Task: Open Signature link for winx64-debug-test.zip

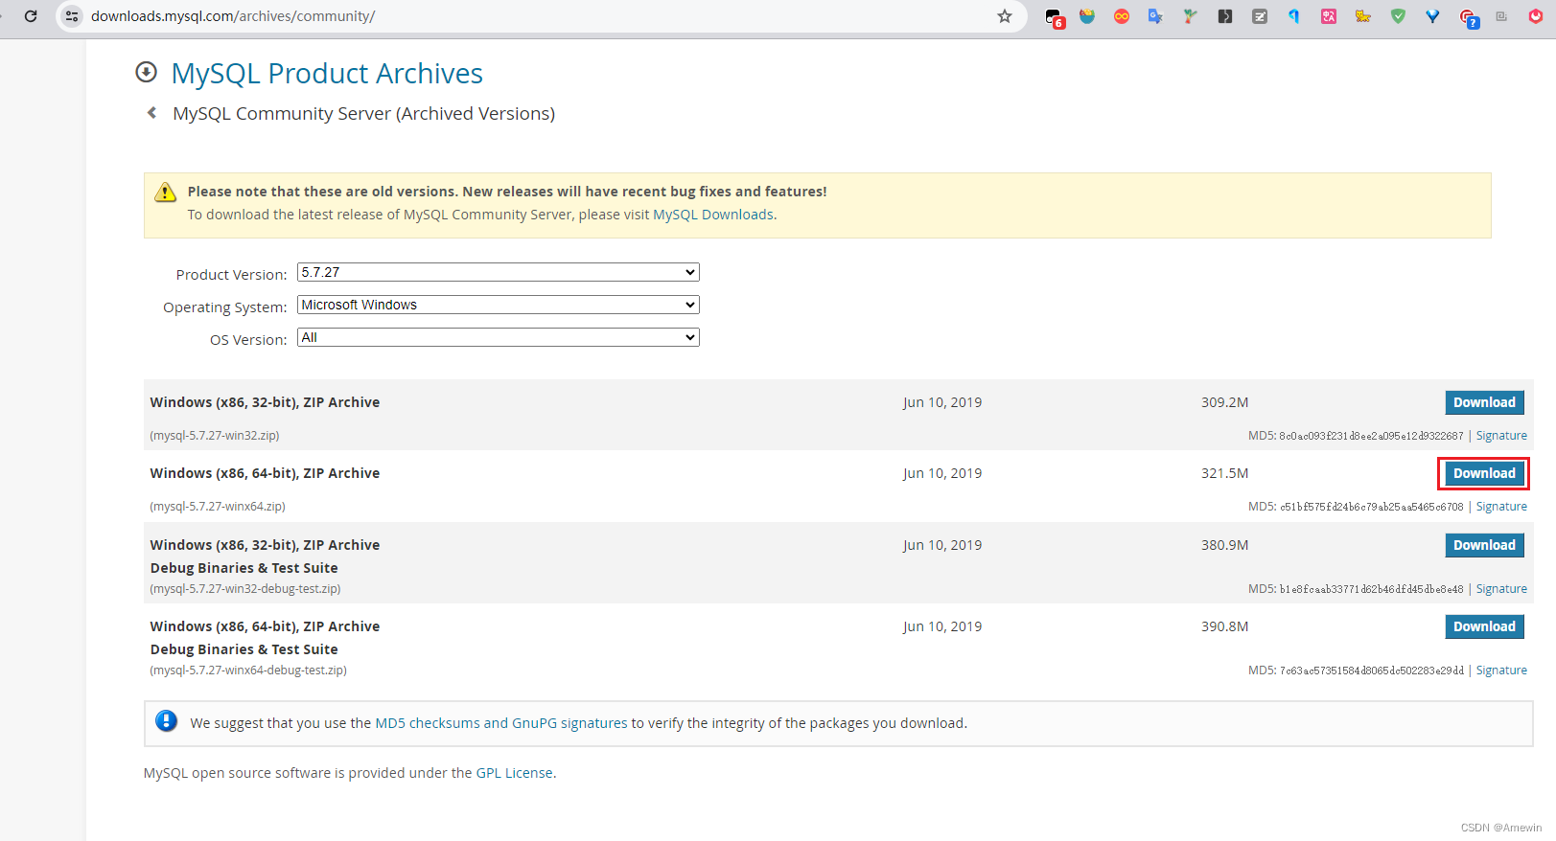Action: 1501,671
